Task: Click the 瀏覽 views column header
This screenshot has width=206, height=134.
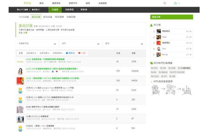Action: 134,53
